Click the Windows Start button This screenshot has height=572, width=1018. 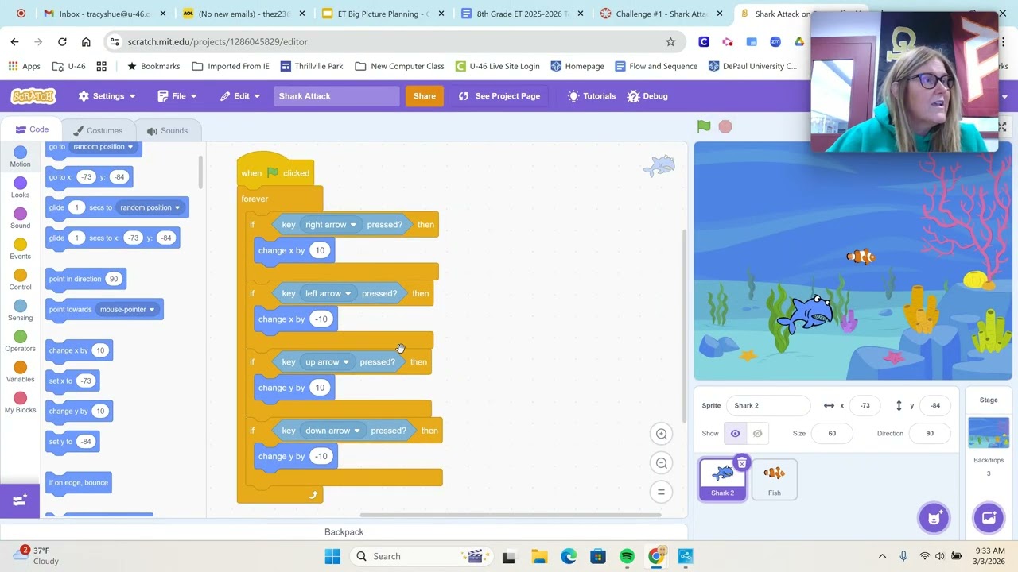point(332,556)
